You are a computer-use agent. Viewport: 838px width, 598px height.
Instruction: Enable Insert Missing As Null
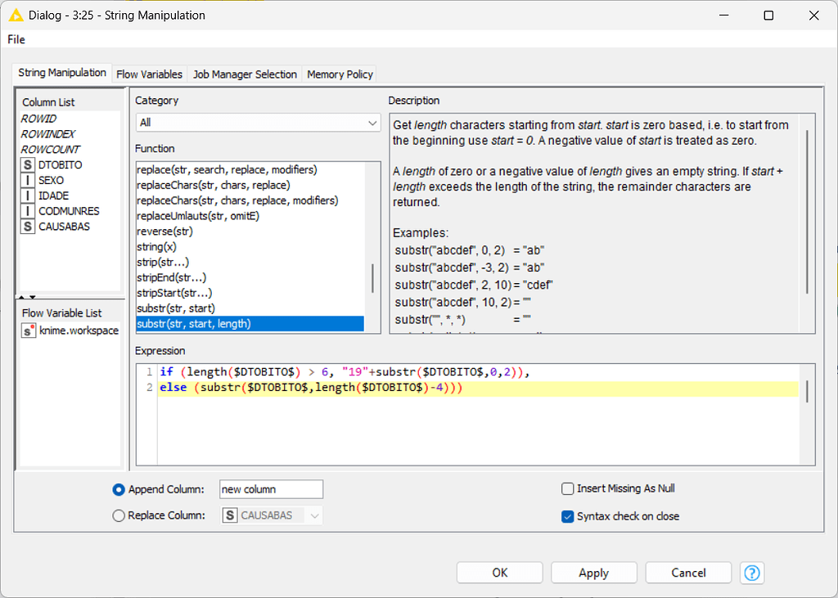pos(568,488)
